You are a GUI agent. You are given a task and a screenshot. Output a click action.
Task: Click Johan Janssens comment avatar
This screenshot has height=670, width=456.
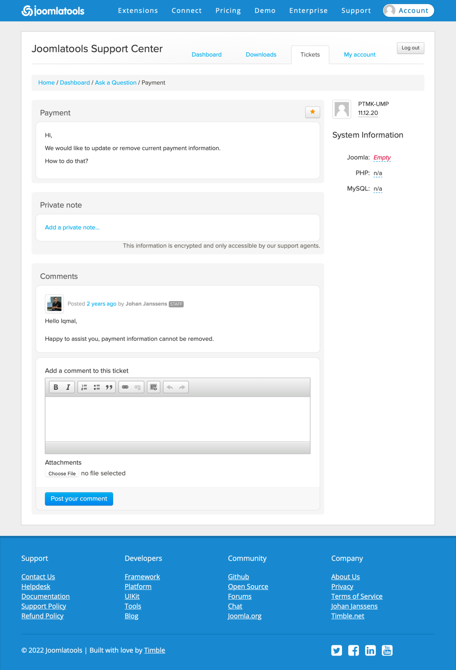point(54,304)
